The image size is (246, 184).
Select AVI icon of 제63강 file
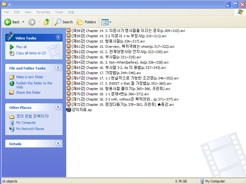coord(69,57)
